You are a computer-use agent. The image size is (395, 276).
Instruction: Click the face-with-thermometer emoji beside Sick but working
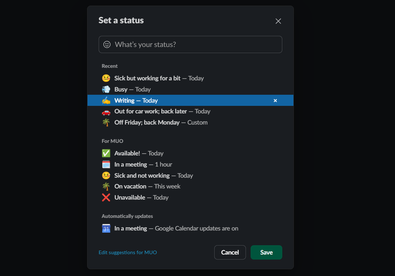pos(106,78)
